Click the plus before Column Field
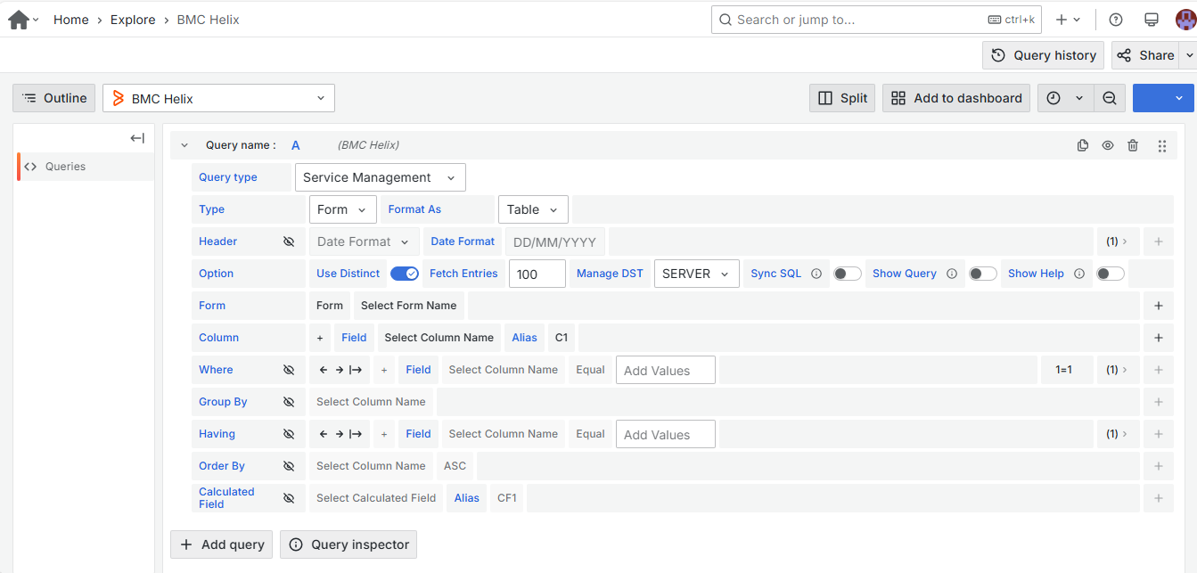 (x=320, y=338)
